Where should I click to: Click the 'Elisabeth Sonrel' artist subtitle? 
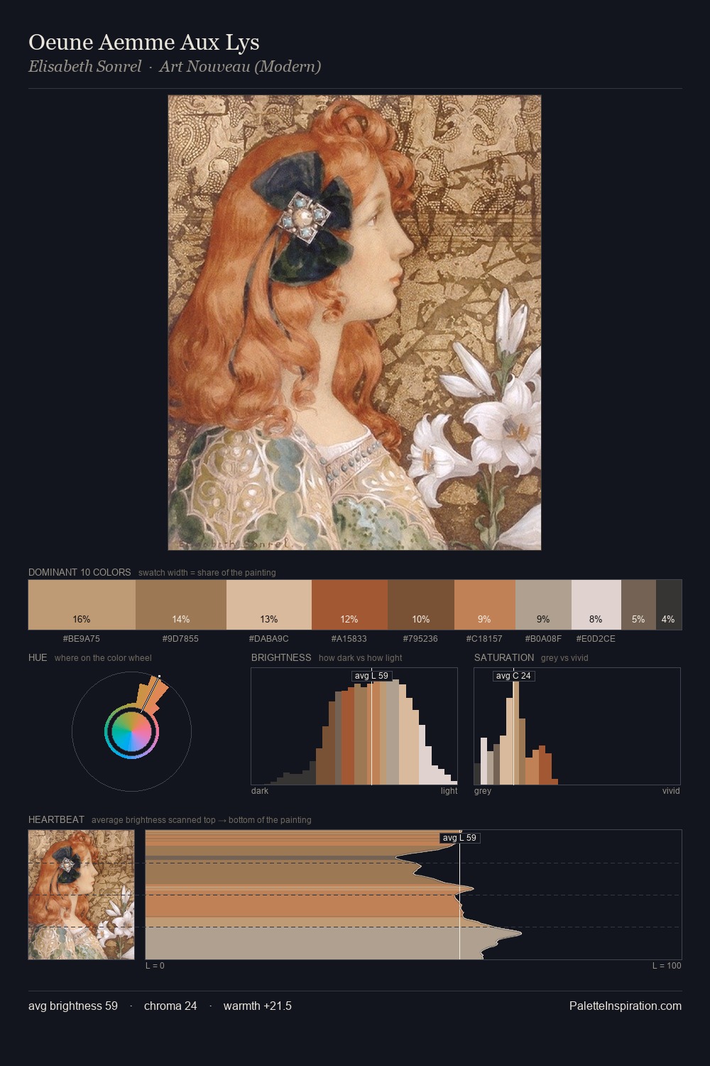tap(84, 67)
